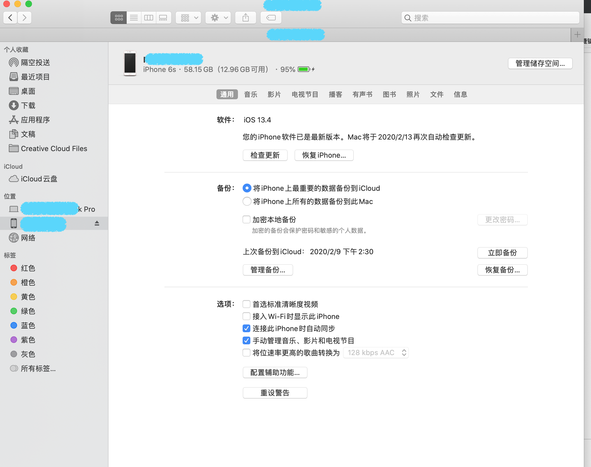Screen dimensions: 591x467
Task: Eject the iPhone from the sidebar
Action: pos(97,223)
